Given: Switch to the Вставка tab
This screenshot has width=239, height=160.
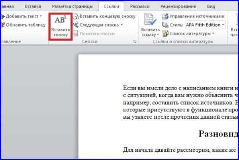Looking at the screenshot, I should pyautogui.click(x=33, y=6).
